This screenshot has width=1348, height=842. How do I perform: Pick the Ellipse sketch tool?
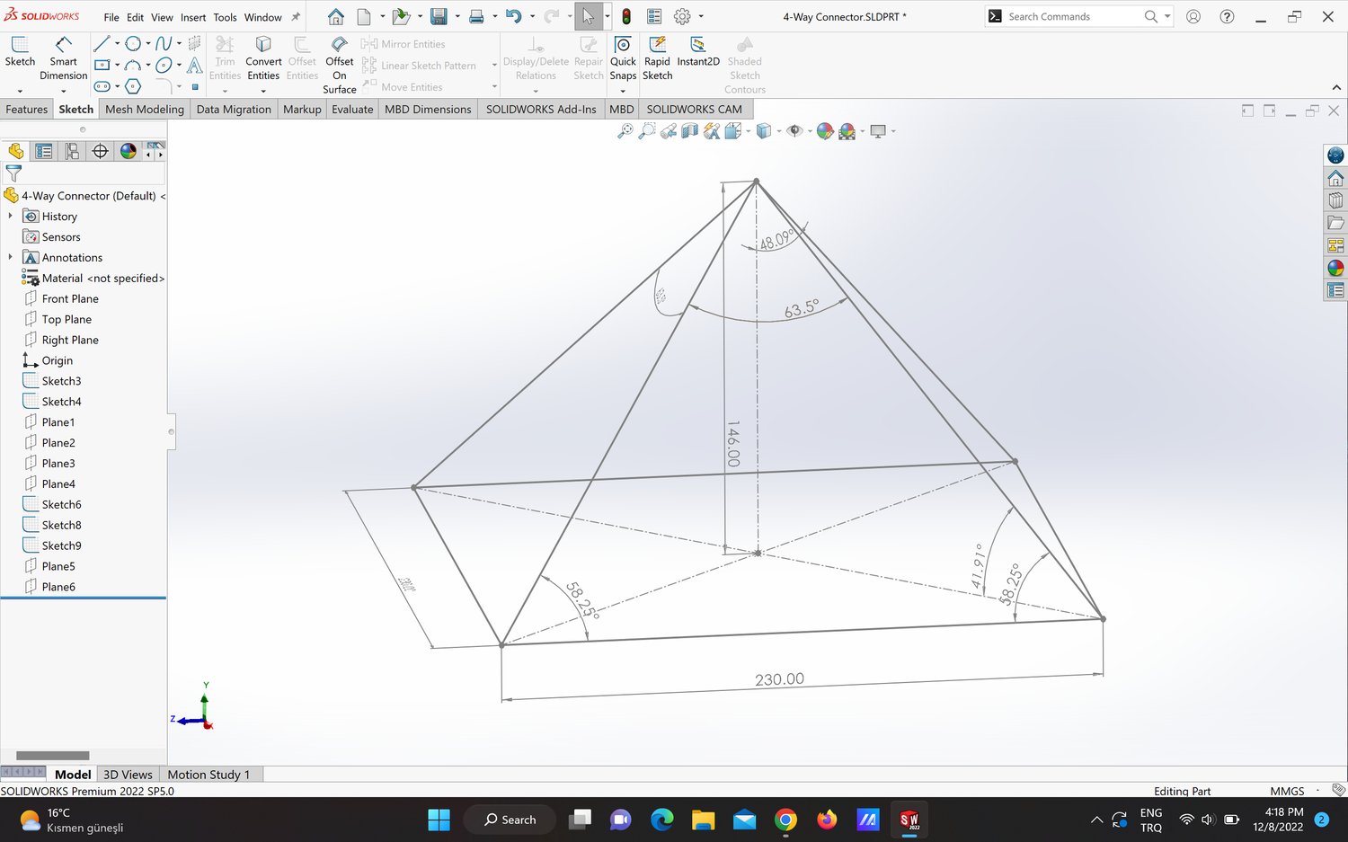coord(164,65)
